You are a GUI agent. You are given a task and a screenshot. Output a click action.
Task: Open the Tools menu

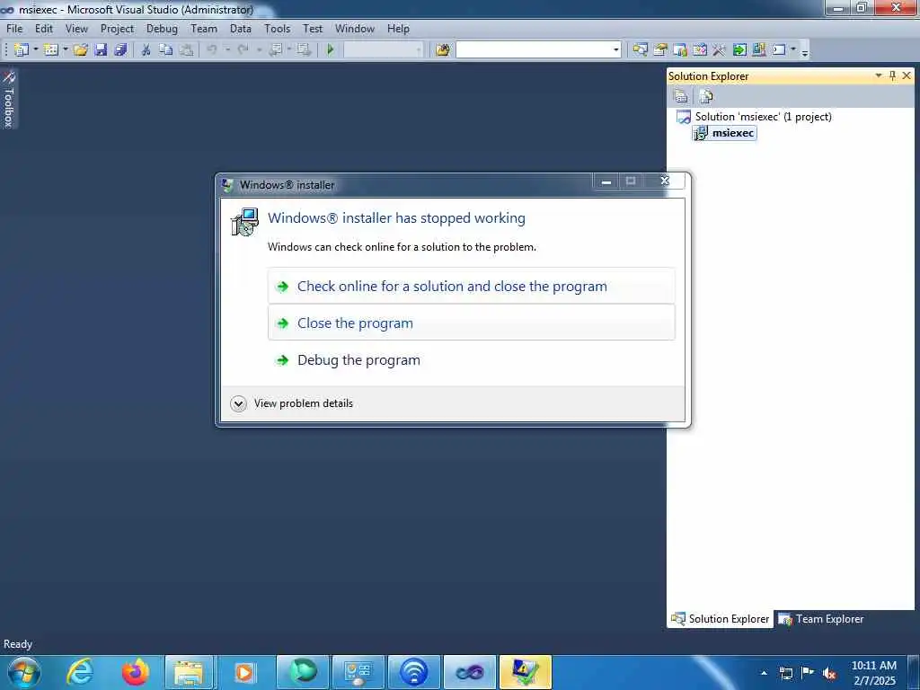(x=277, y=29)
